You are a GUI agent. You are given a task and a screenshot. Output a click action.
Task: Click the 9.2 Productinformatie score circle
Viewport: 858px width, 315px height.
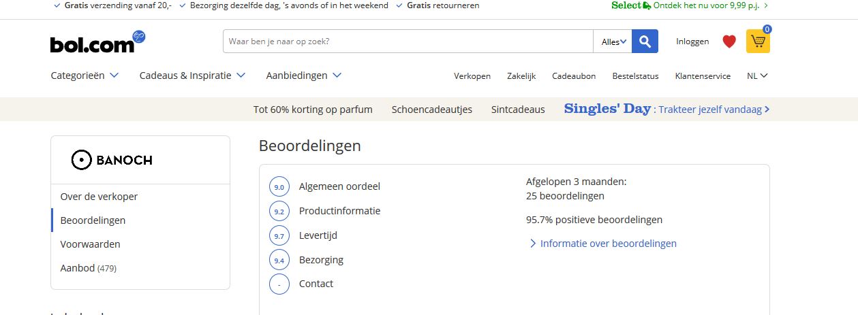[x=279, y=211]
